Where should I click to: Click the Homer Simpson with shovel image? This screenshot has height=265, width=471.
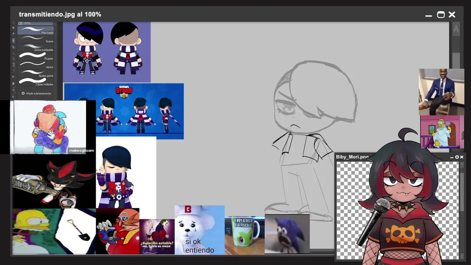[54, 232]
